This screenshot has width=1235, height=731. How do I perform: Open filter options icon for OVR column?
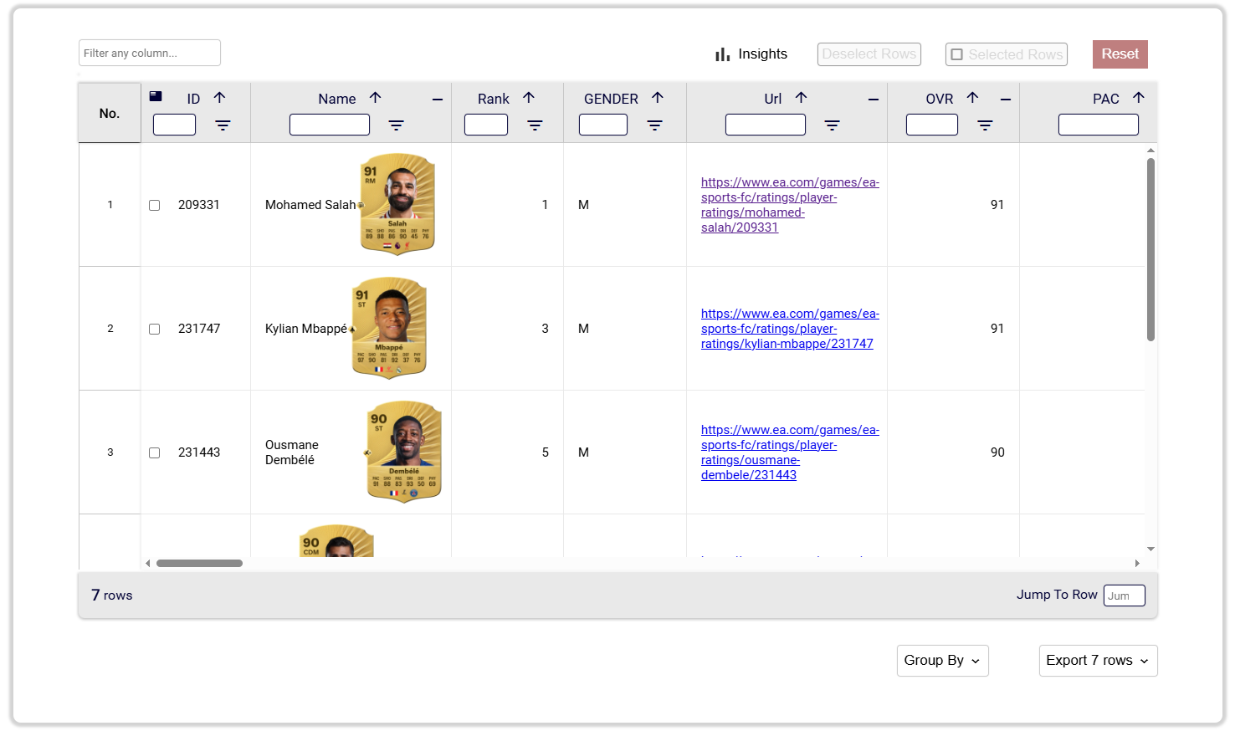[986, 125]
